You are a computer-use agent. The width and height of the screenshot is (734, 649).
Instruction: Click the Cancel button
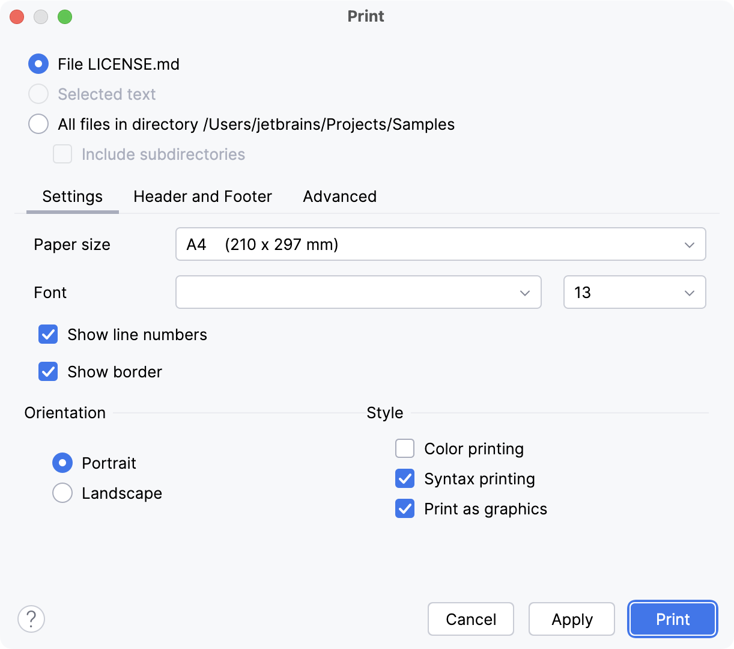[470, 619]
